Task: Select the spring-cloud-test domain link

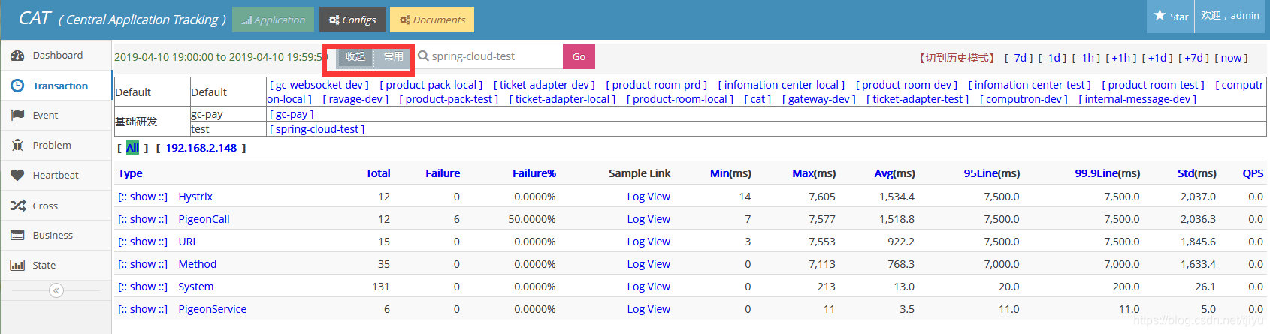Action: coord(317,129)
